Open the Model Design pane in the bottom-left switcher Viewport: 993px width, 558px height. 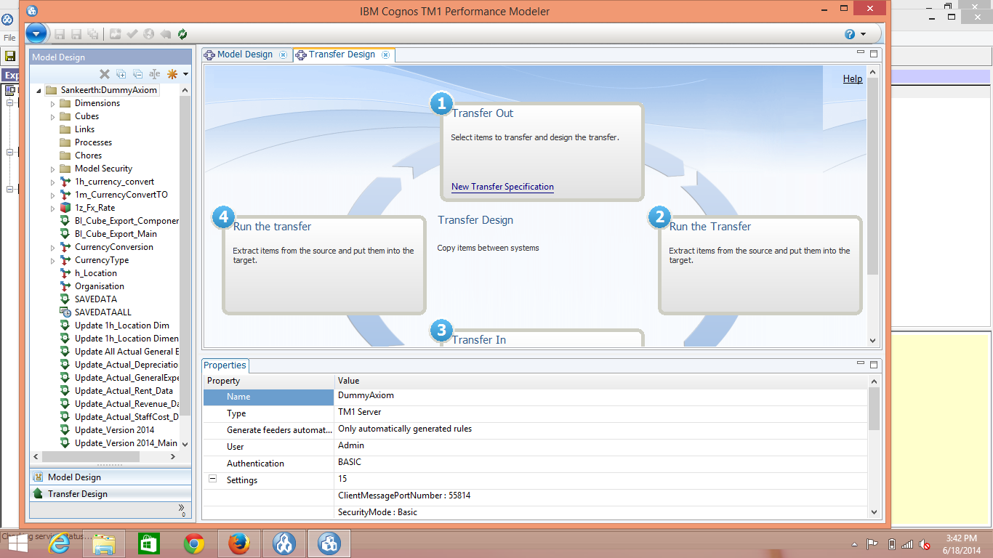(110, 477)
